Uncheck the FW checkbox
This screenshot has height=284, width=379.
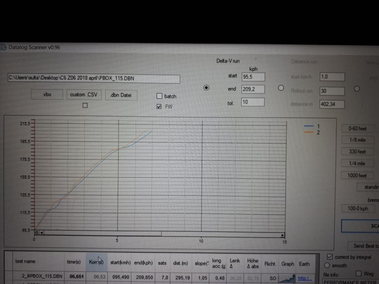[x=159, y=106]
